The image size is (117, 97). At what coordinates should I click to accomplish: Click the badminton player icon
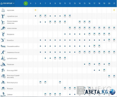(3, 34)
